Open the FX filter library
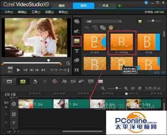167x135 pixels. 77,70
